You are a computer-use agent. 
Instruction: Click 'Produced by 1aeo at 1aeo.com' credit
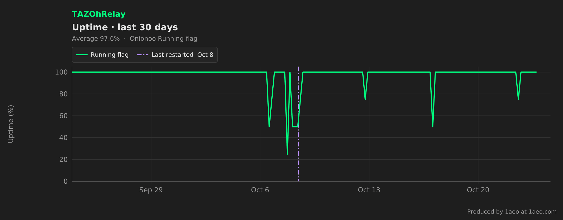(512, 212)
